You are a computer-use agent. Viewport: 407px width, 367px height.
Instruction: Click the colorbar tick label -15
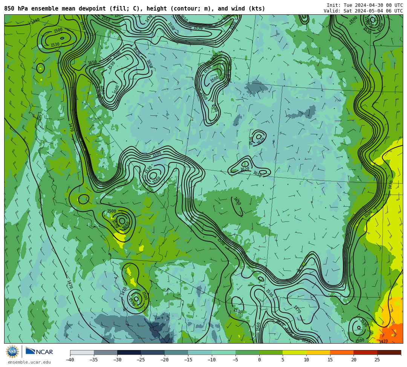click(188, 360)
